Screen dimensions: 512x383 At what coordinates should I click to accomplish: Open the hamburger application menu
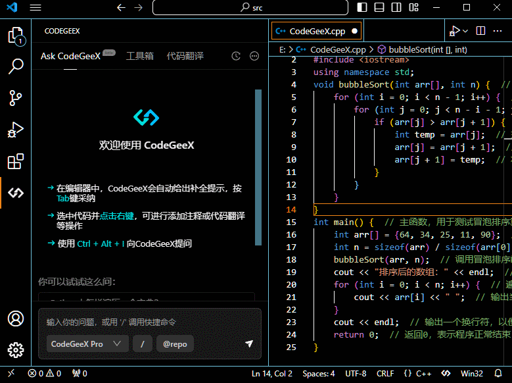tap(35, 7)
